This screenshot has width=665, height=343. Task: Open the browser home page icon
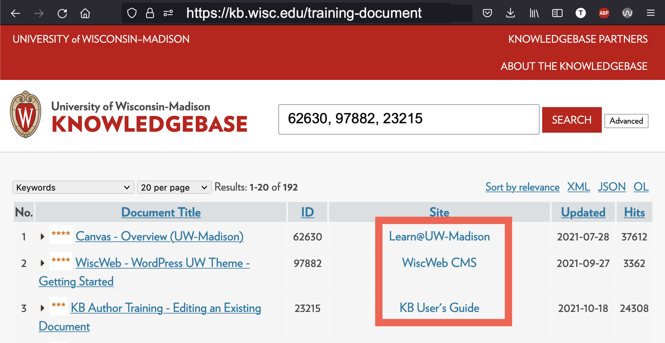[85, 13]
